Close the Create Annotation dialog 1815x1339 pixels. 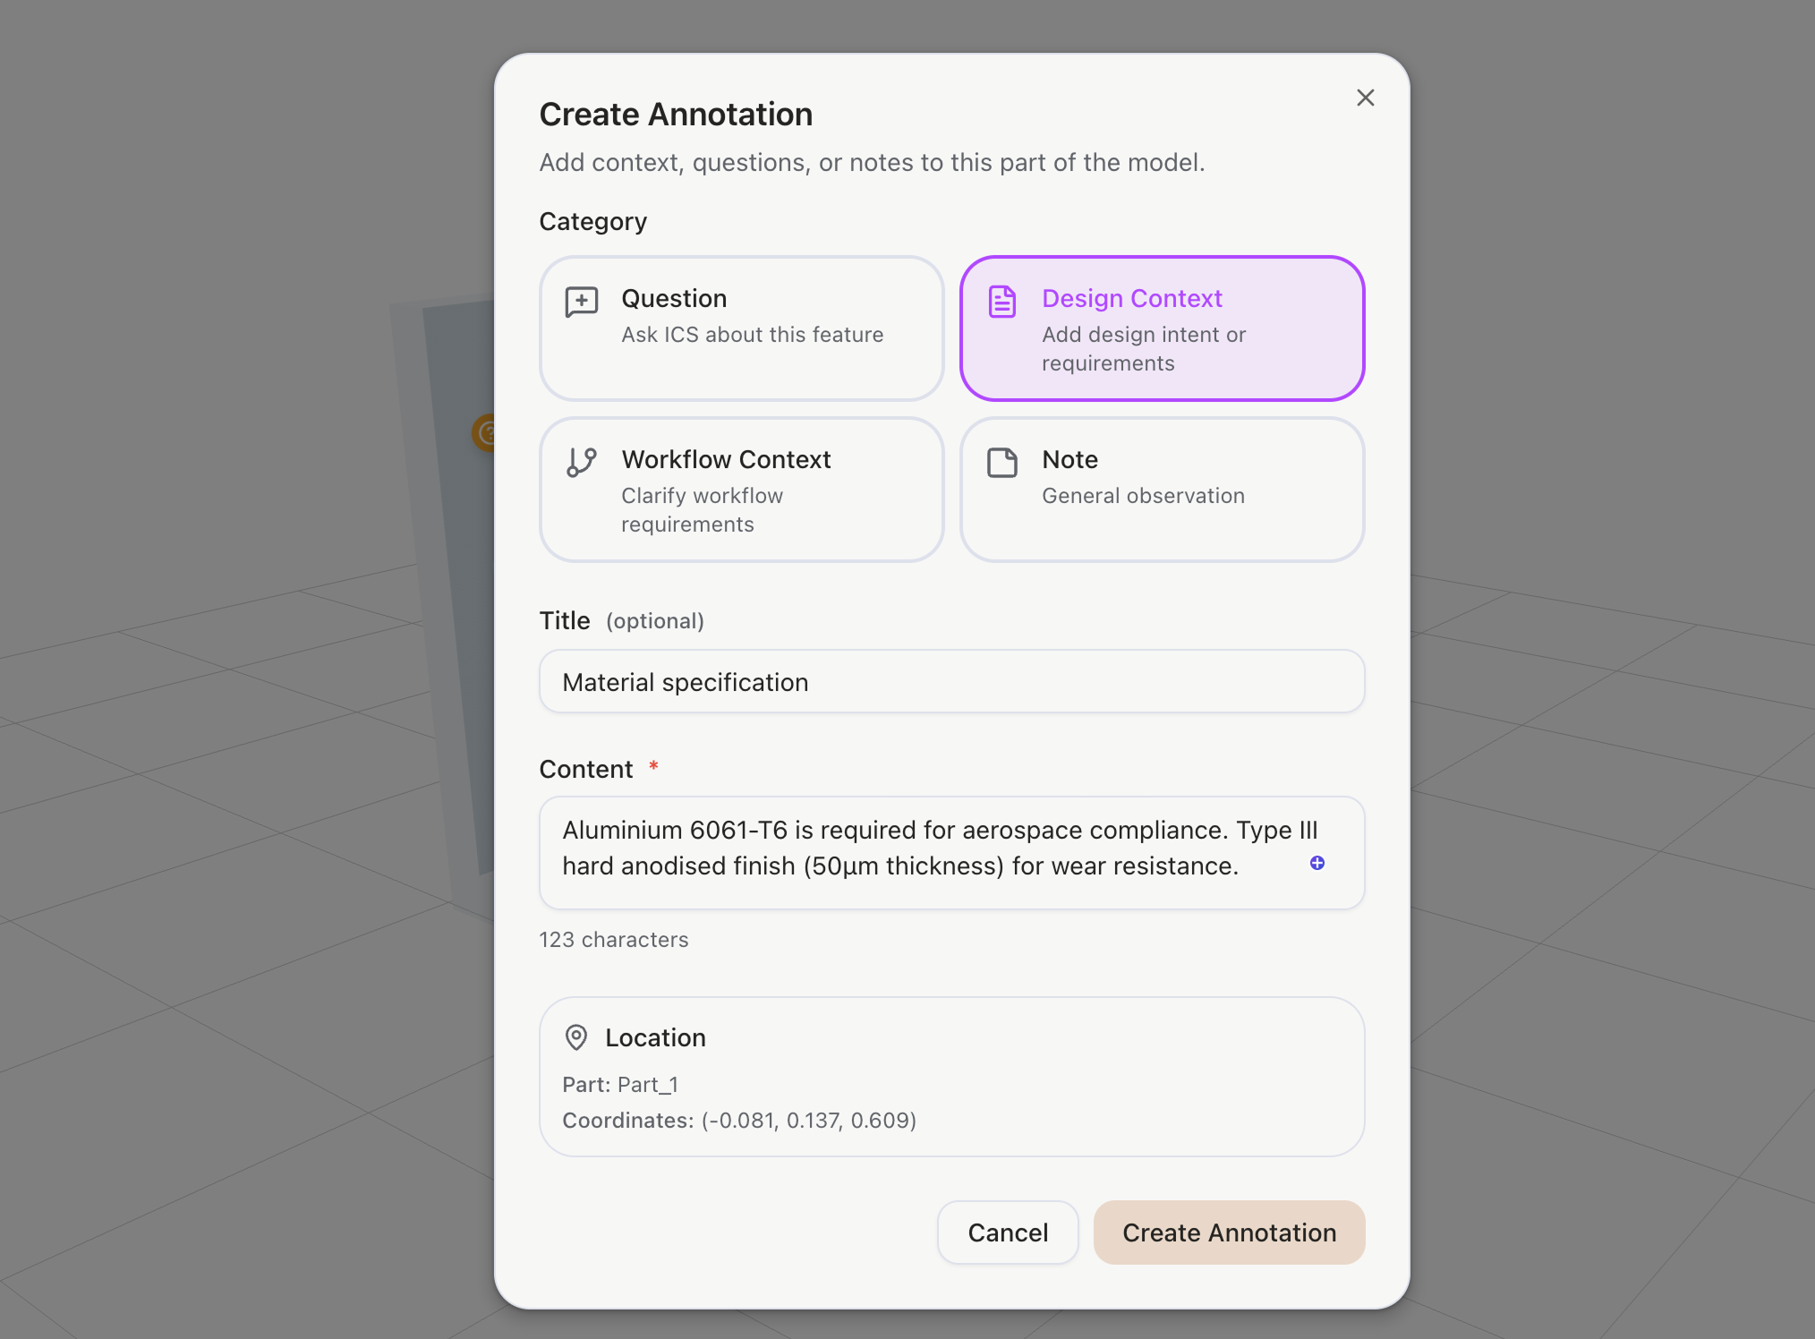[1365, 98]
